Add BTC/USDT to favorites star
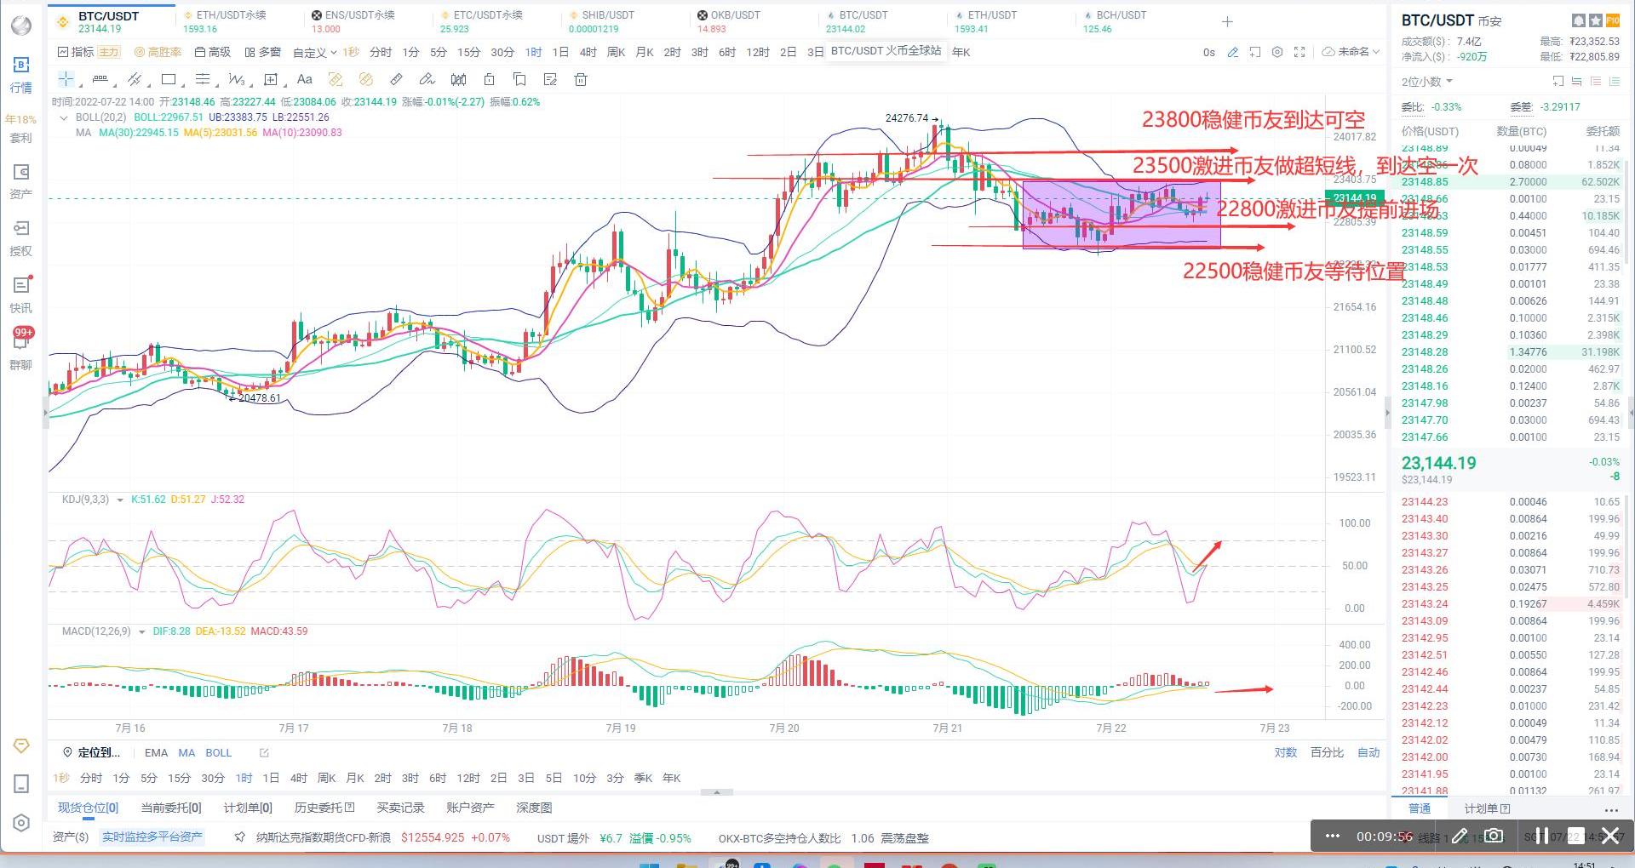The height and width of the screenshot is (868, 1635). click(x=1596, y=20)
